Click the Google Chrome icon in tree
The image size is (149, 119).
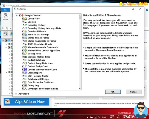tap(23, 15)
